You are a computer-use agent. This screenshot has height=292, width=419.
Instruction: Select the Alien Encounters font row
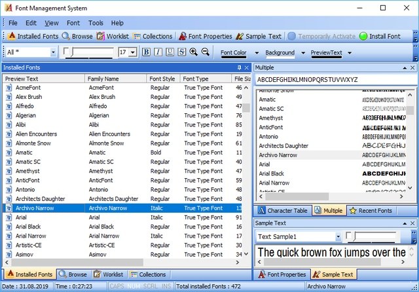pos(122,134)
